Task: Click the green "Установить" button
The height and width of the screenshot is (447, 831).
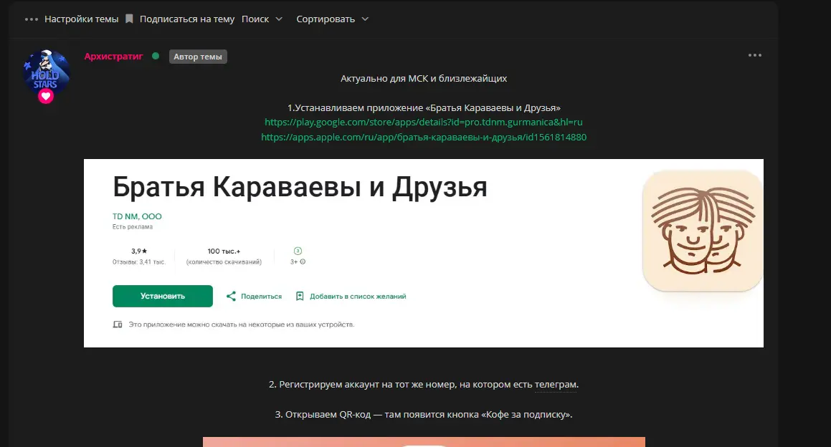Action: [163, 296]
